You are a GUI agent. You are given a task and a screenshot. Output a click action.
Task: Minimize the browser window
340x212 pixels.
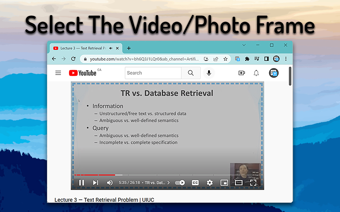point(258,45)
